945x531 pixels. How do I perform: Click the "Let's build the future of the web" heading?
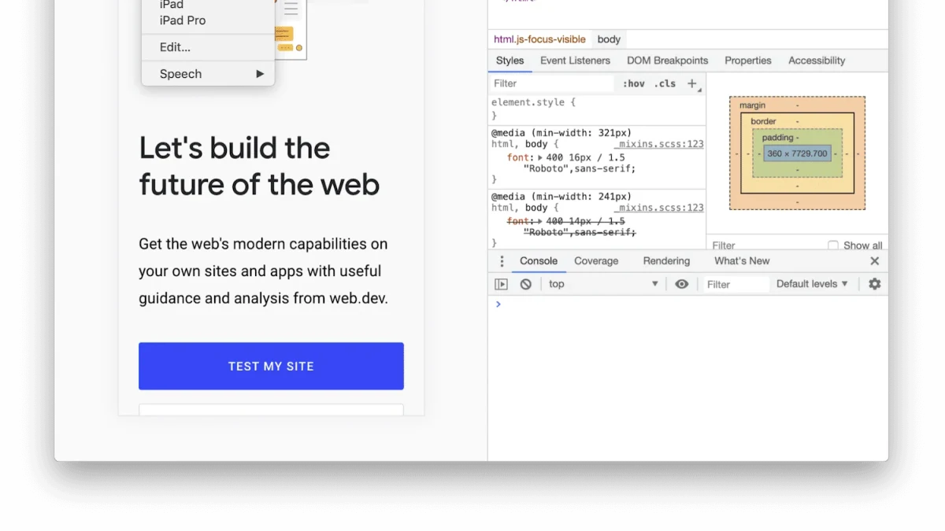tap(259, 166)
